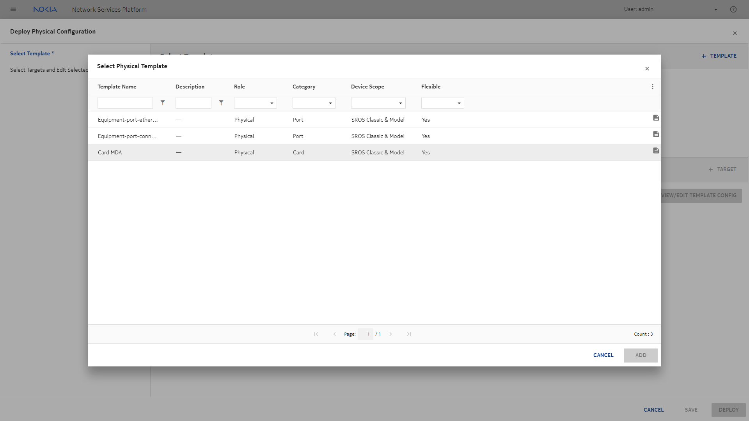Expand the Flexible filter dropdown
The image size is (749, 421).
(443, 103)
